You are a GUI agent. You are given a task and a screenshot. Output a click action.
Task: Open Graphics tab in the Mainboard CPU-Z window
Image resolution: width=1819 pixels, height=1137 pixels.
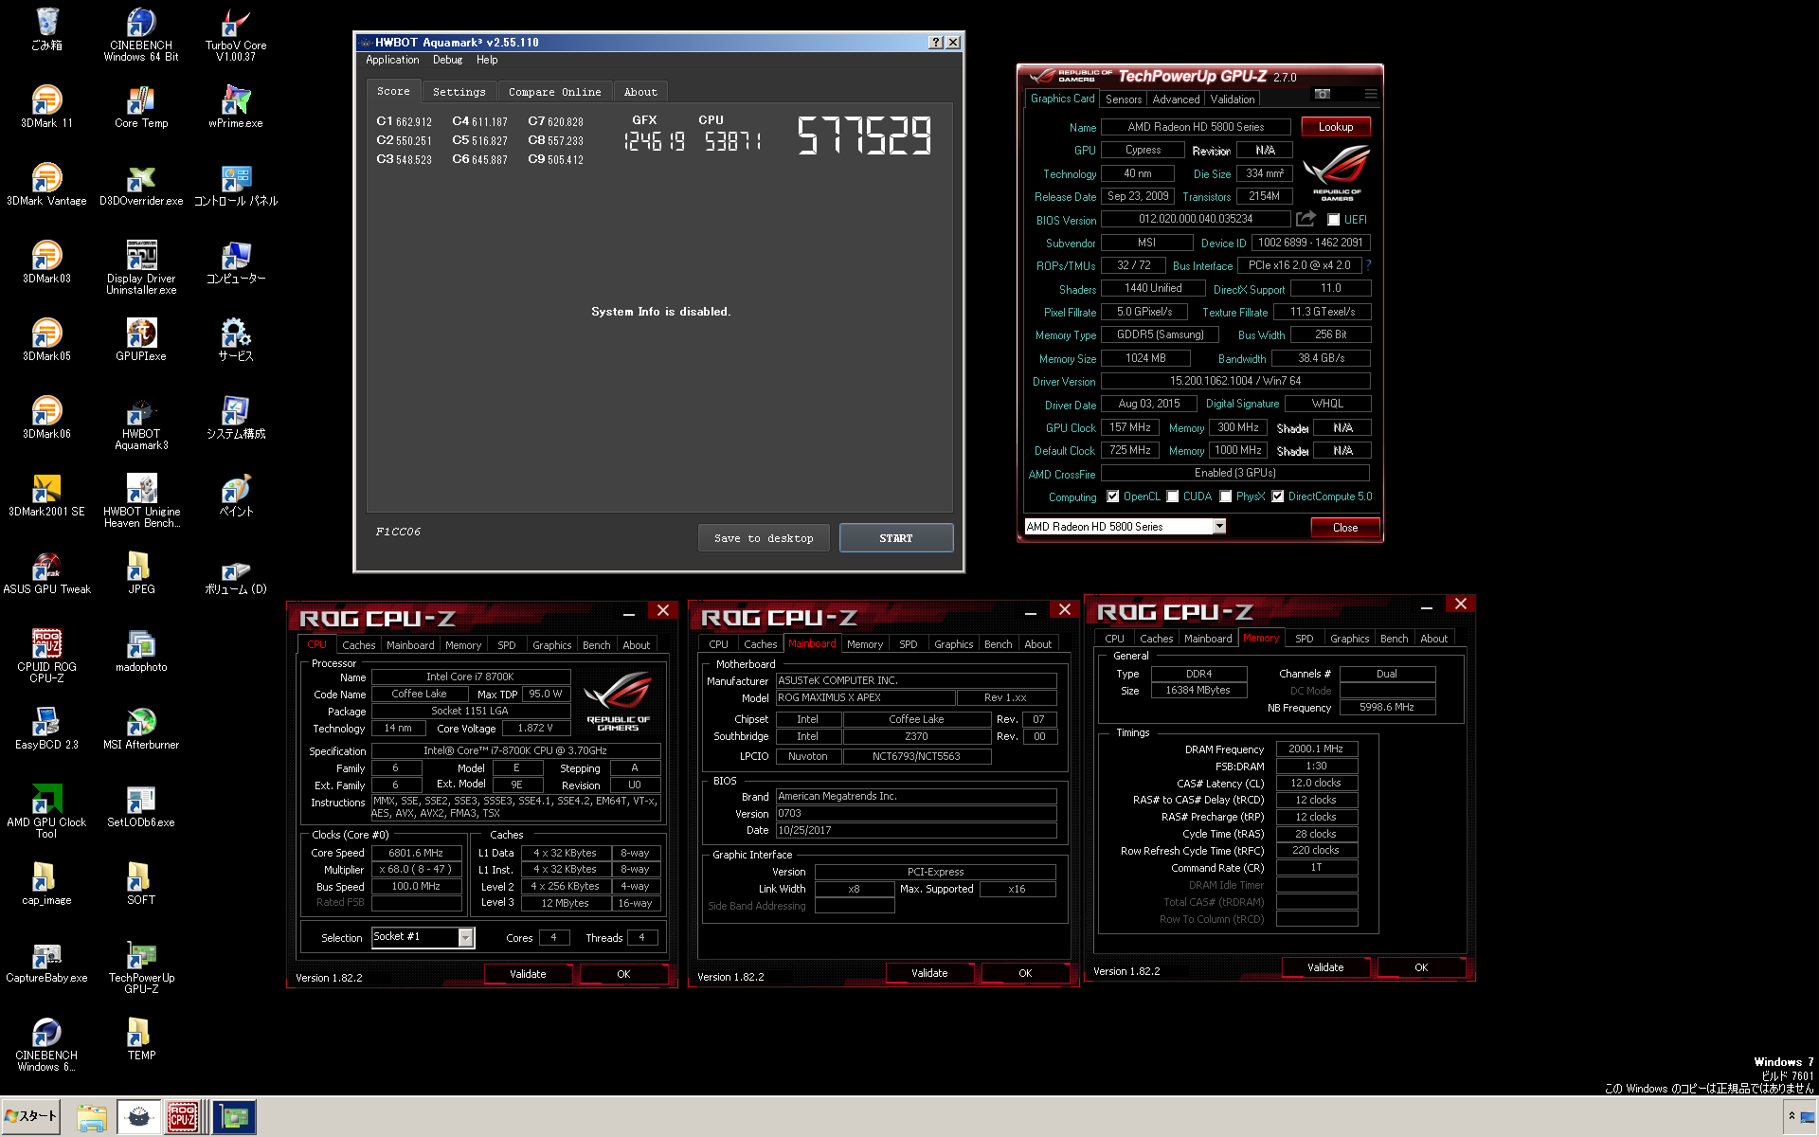953,644
